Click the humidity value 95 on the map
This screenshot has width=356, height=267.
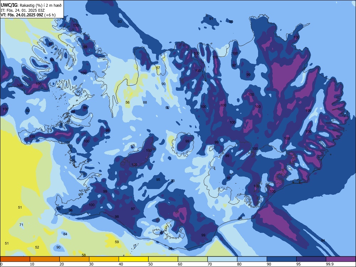click(x=158, y=179)
